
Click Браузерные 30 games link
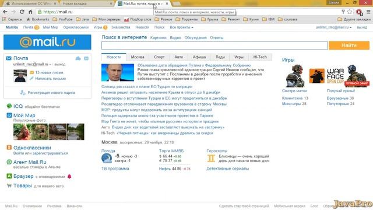[x=340, y=98]
